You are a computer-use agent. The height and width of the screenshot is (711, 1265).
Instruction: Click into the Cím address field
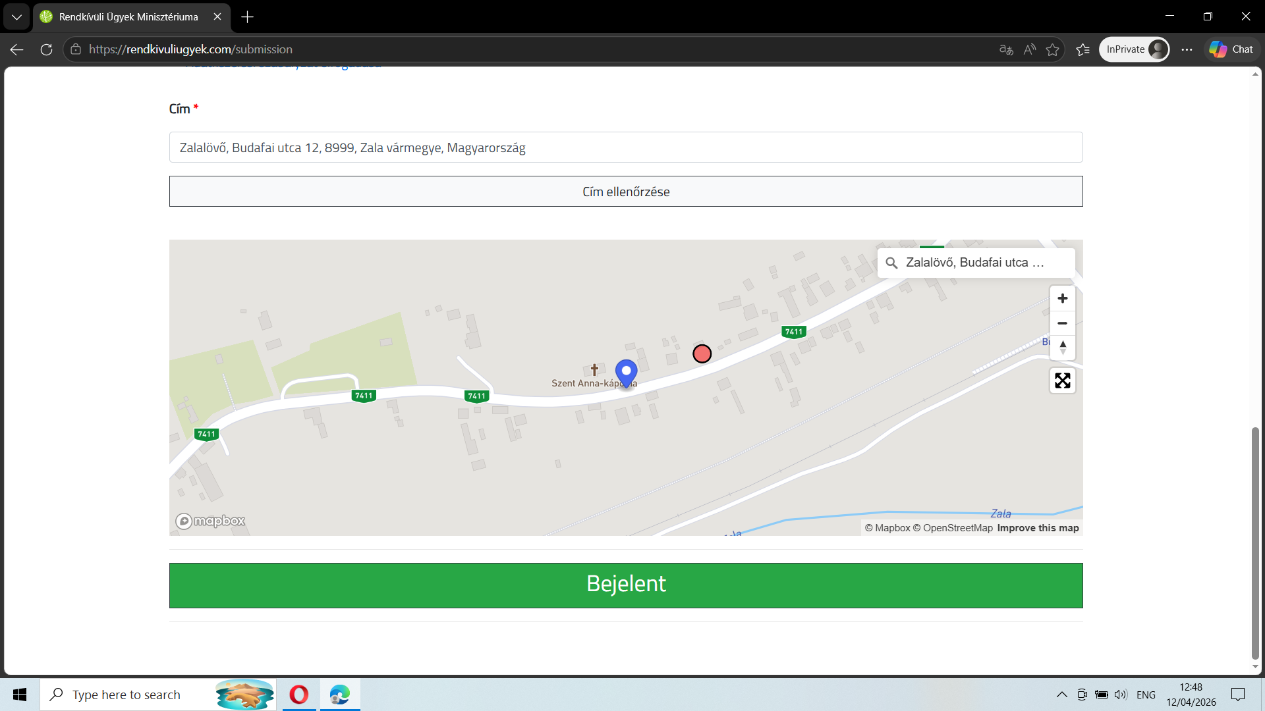625,147
